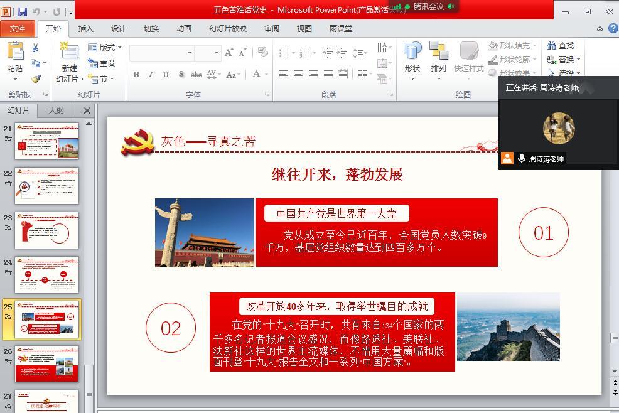Click the Cut scissors icon
The height and width of the screenshot is (413, 619).
tap(36, 48)
